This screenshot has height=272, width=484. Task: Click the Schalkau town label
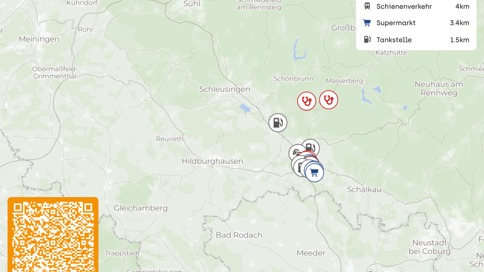pyautogui.click(x=364, y=189)
